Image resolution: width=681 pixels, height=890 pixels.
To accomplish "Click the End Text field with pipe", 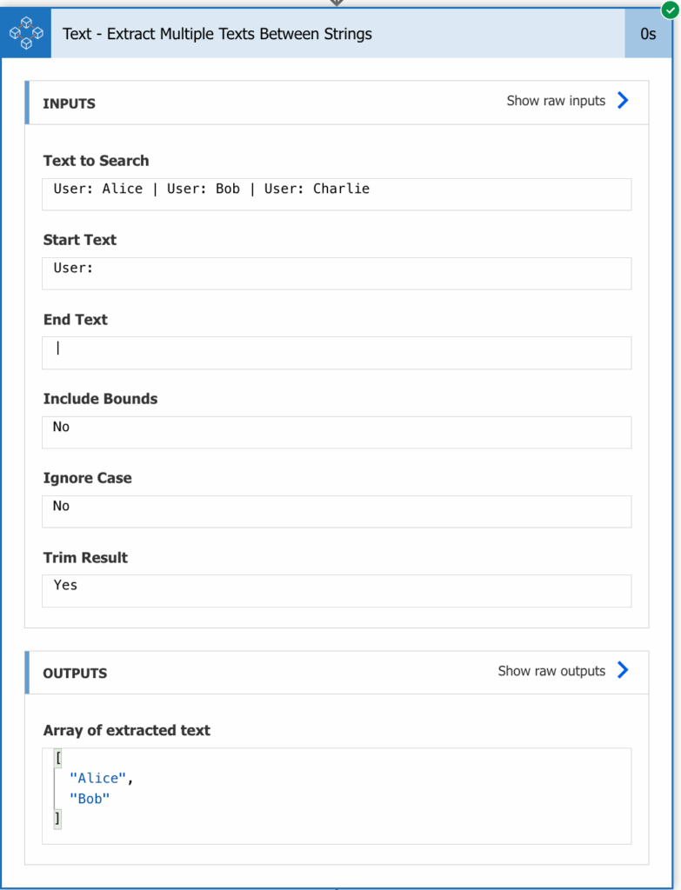I will [337, 353].
